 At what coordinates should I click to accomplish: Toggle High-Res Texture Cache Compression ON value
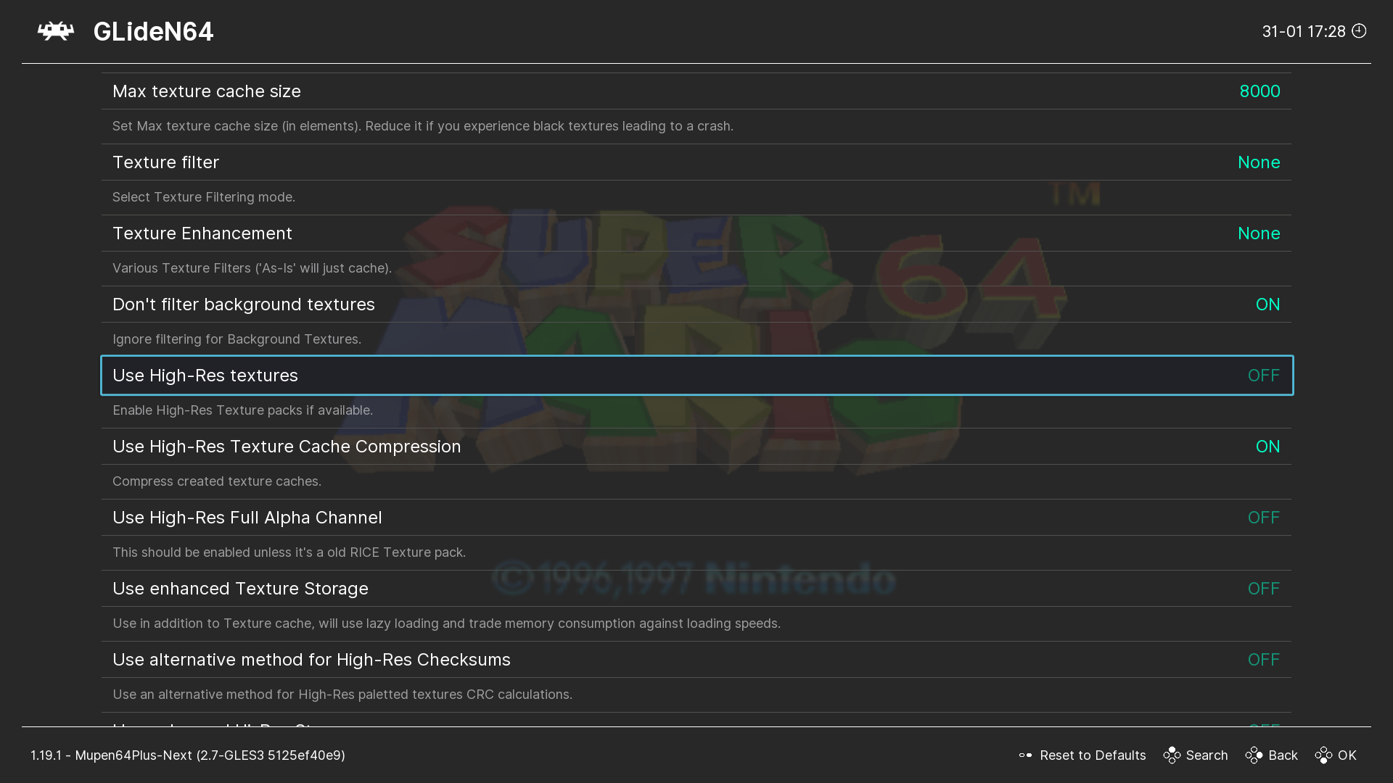[1267, 447]
